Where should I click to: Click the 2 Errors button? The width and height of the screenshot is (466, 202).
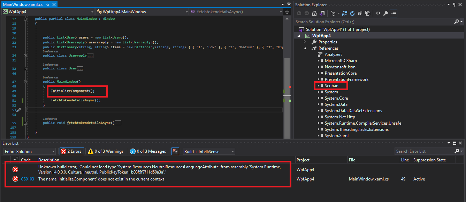coord(71,151)
